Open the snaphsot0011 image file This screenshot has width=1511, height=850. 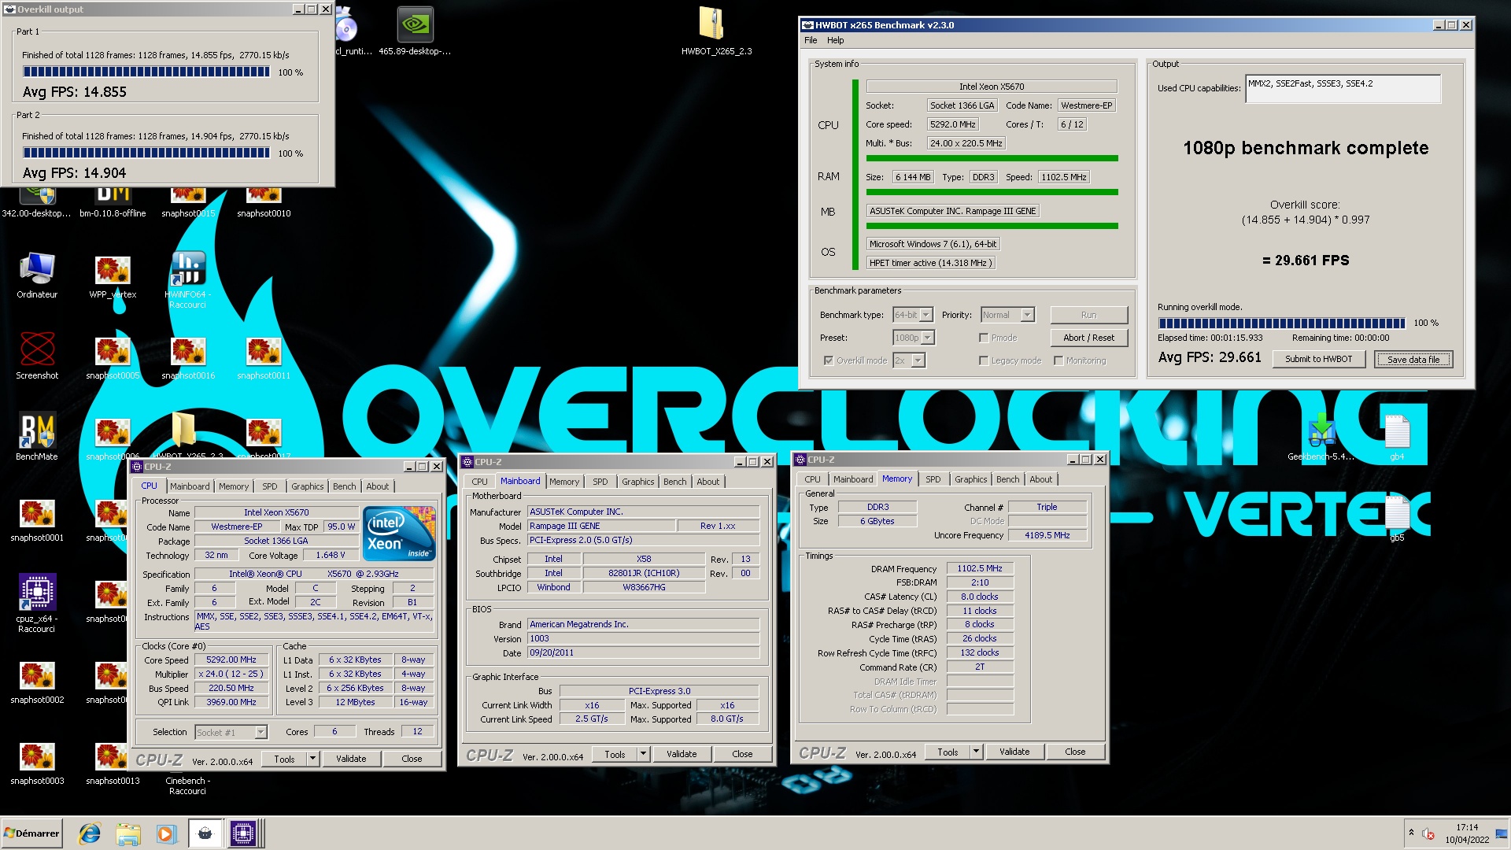264,357
